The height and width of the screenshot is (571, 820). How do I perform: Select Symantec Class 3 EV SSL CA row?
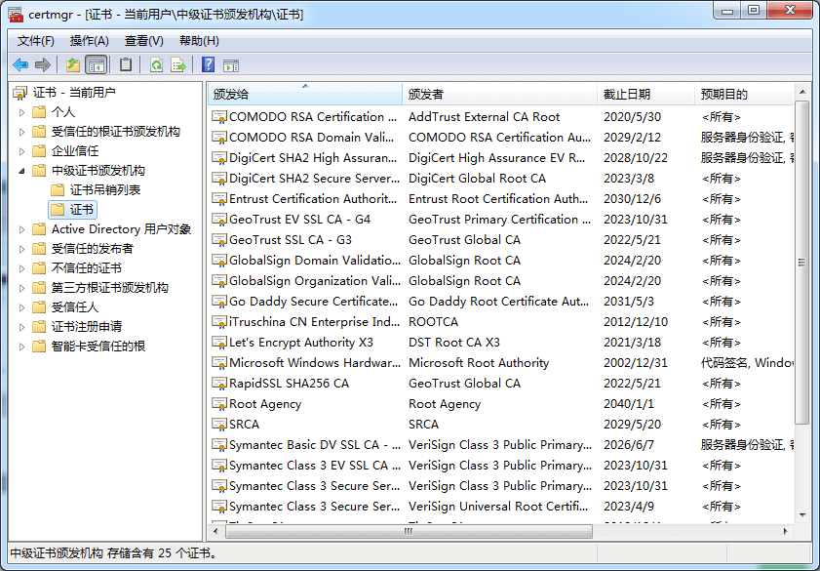tap(501, 466)
